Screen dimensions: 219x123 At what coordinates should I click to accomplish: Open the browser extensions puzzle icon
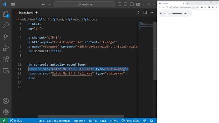tap(202, 8)
